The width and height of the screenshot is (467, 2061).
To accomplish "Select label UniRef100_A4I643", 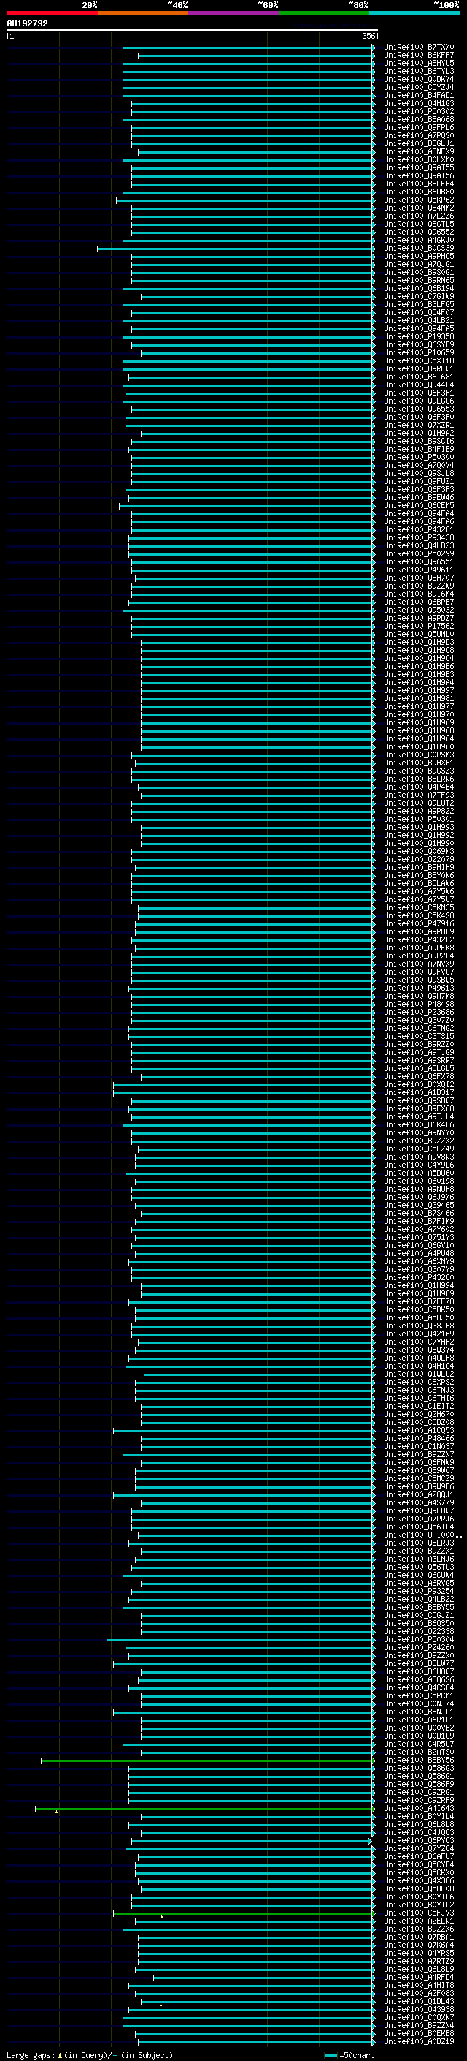I will pyautogui.click(x=418, y=1808).
